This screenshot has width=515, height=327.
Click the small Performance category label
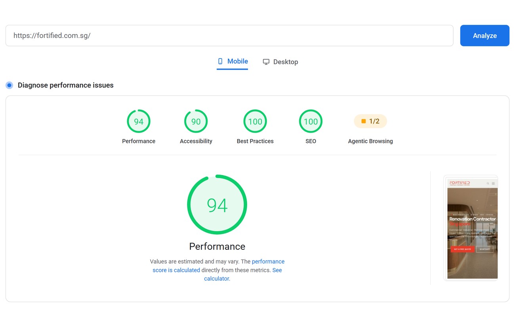pyautogui.click(x=139, y=141)
